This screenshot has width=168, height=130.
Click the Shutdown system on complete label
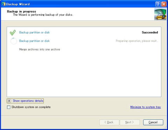pyautogui.click(x=31, y=107)
